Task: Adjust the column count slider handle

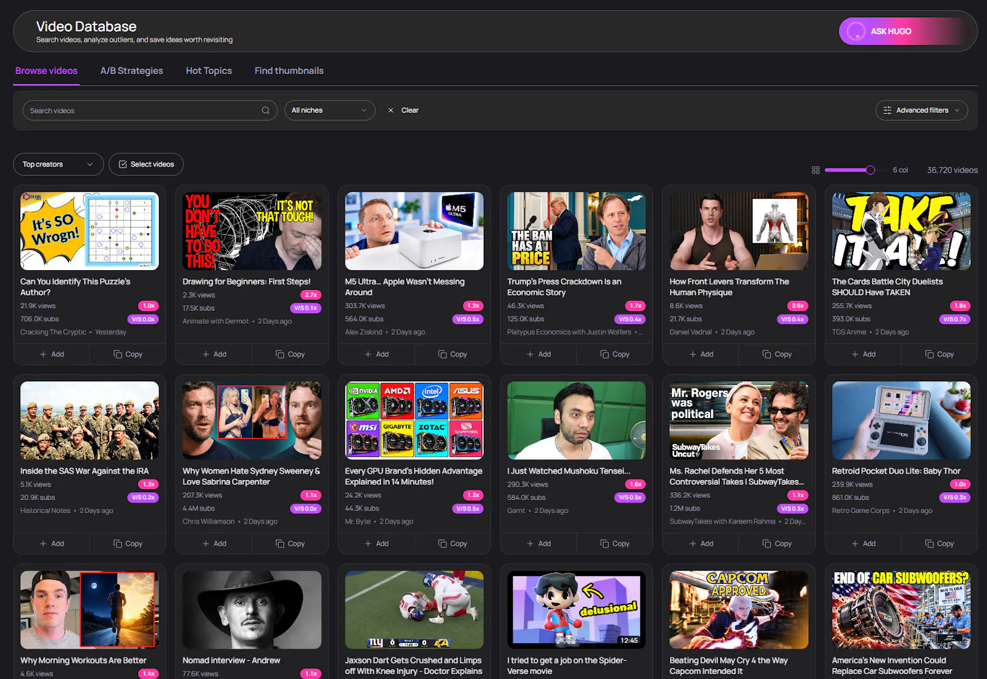Action: [870, 170]
